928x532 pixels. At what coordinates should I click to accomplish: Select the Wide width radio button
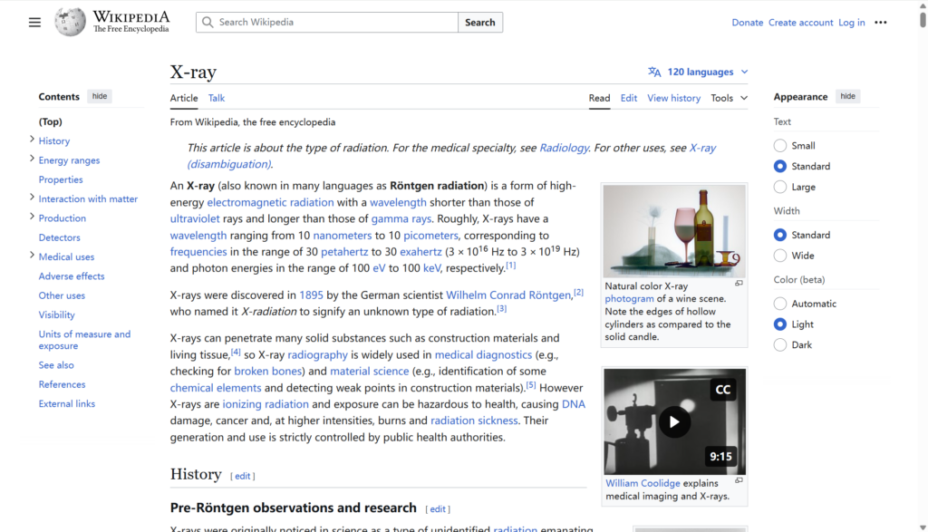coord(780,256)
